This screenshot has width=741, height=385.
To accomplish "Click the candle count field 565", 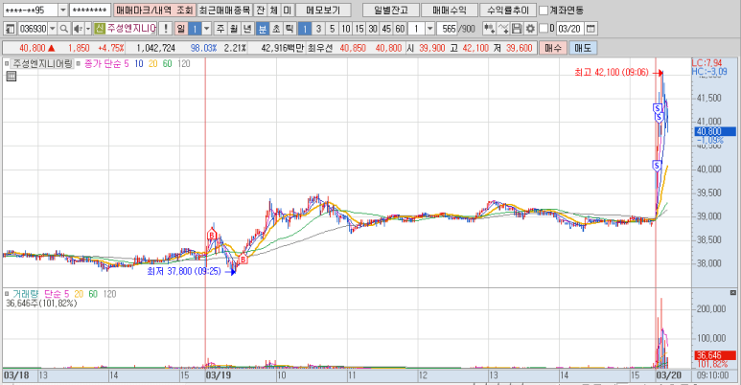I will click(x=447, y=29).
